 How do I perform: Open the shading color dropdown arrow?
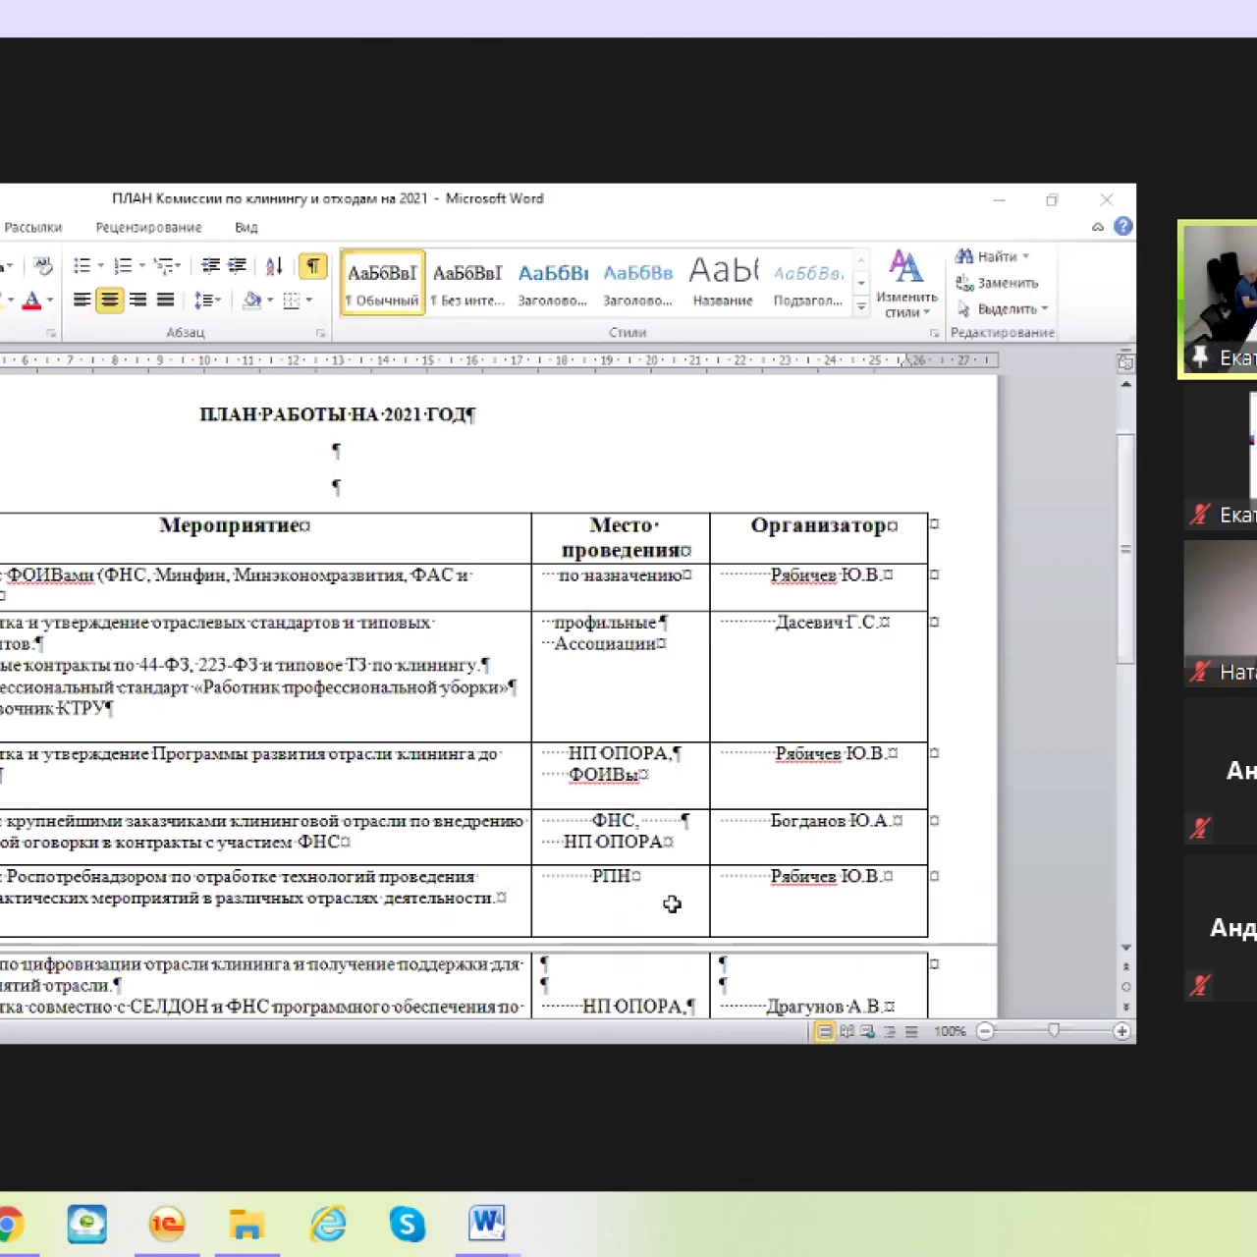pos(270,300)
